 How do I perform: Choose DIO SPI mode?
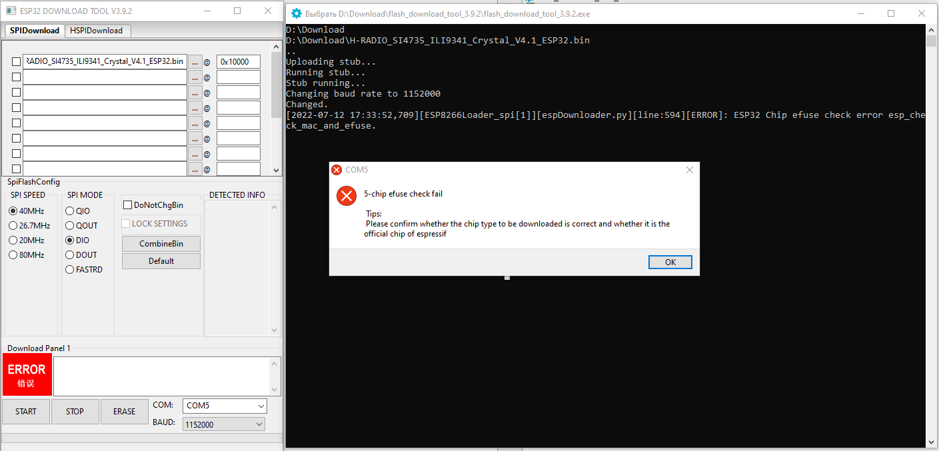point(70,240)
